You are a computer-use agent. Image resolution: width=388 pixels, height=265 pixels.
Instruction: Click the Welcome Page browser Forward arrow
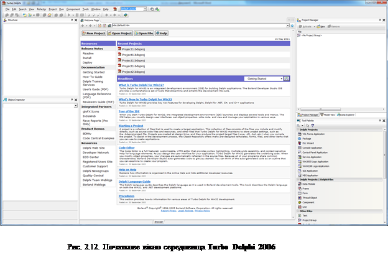click(90, 26)
